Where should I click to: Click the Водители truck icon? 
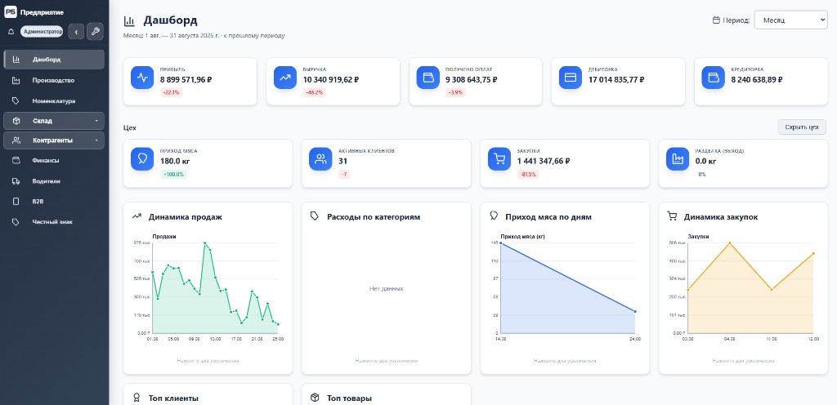coord(16,181)
